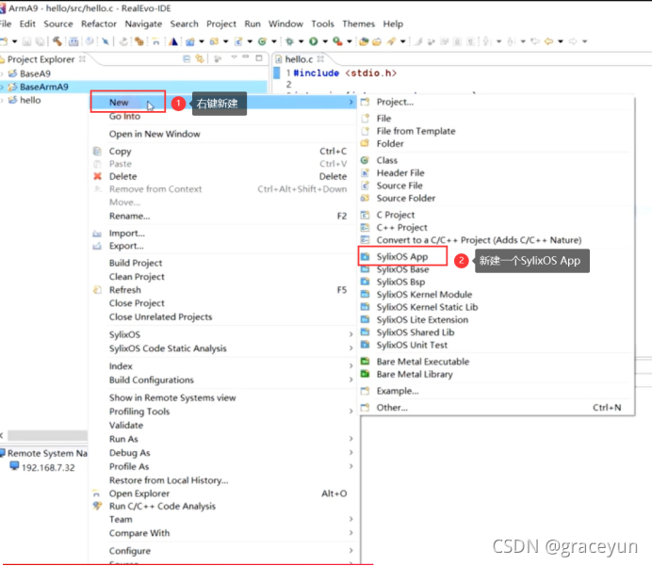Click the Debug bug toolbar icon

[289, 41]
